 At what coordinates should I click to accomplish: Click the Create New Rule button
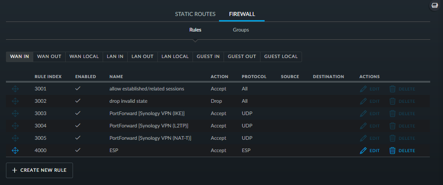click(39, 170)
